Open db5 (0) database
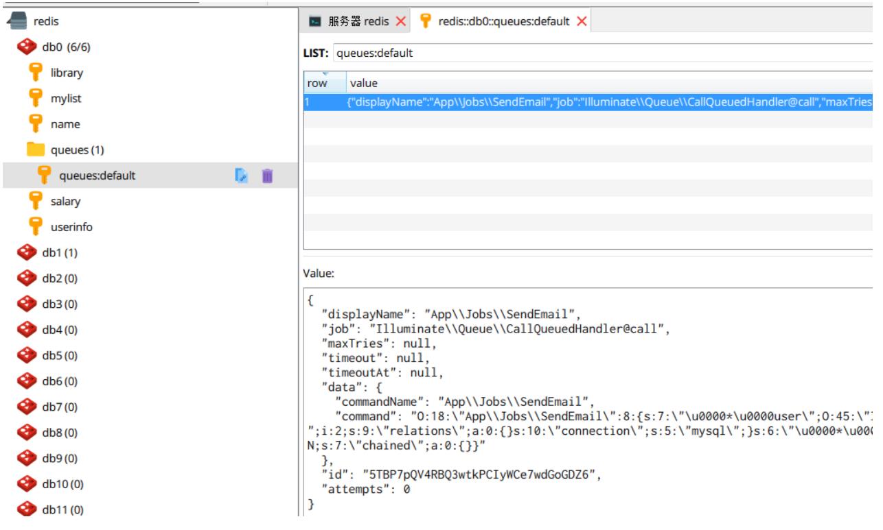The width and height of the screenshot is (883, 530). [x=61, y=355]
